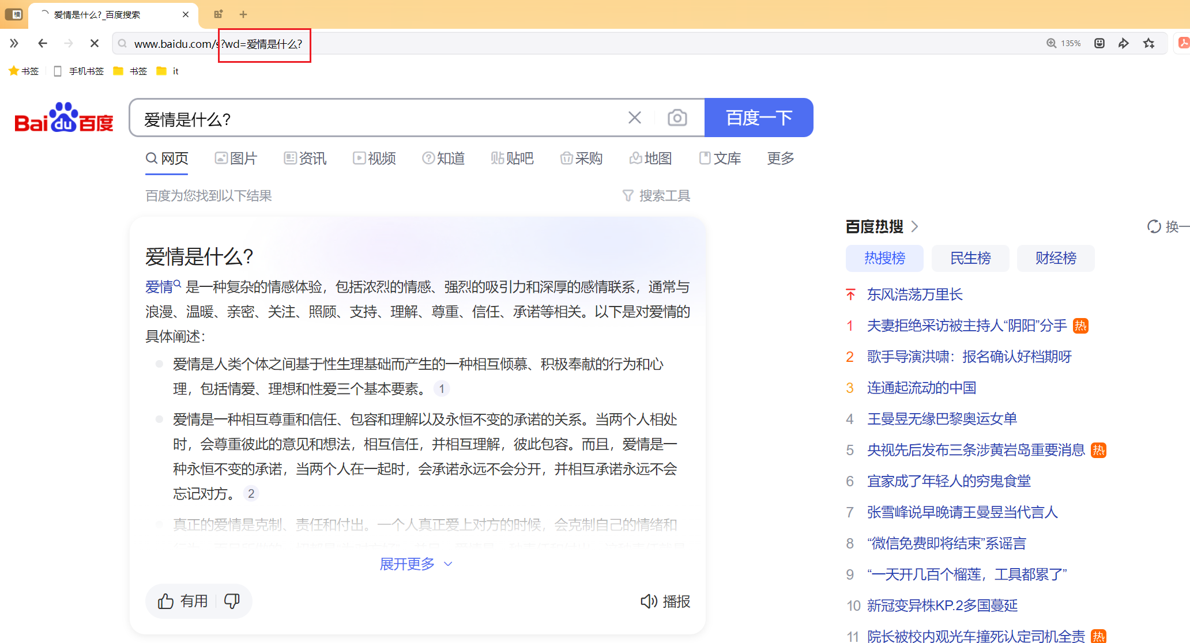1190x643 pixels.
Task: Click the tab overview grid icon
Action: tap(218, 14)
